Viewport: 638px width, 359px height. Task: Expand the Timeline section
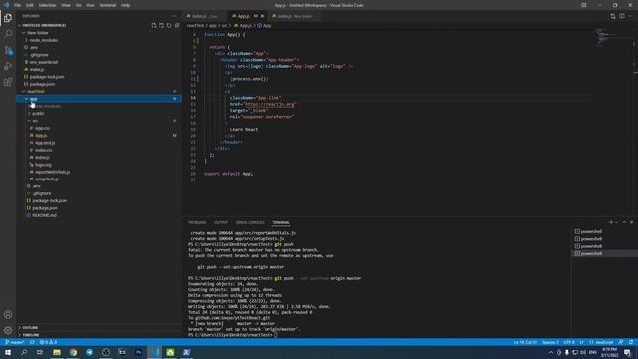pos(28,335)
